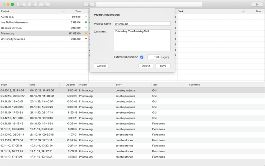Select log entry beginning 08.10.19, 12:43:54
The image size is (265, 166).
point(132,90)
